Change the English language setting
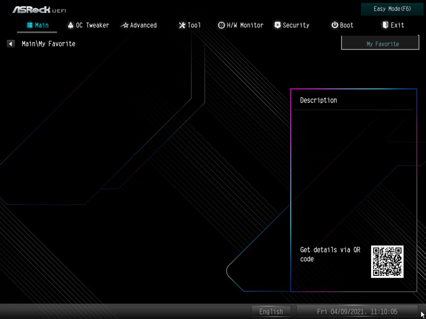This screenshot has width=426, height=319. pyautogui.click(x=271, y=312)
